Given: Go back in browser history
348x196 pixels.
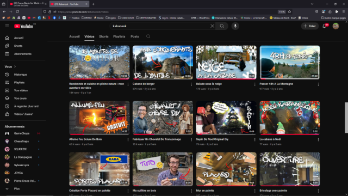Looking at the screenshot, I should coord(4,11).
